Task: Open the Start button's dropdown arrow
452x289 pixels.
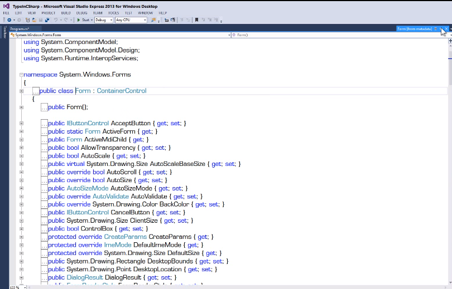Action: click(92, 20)
